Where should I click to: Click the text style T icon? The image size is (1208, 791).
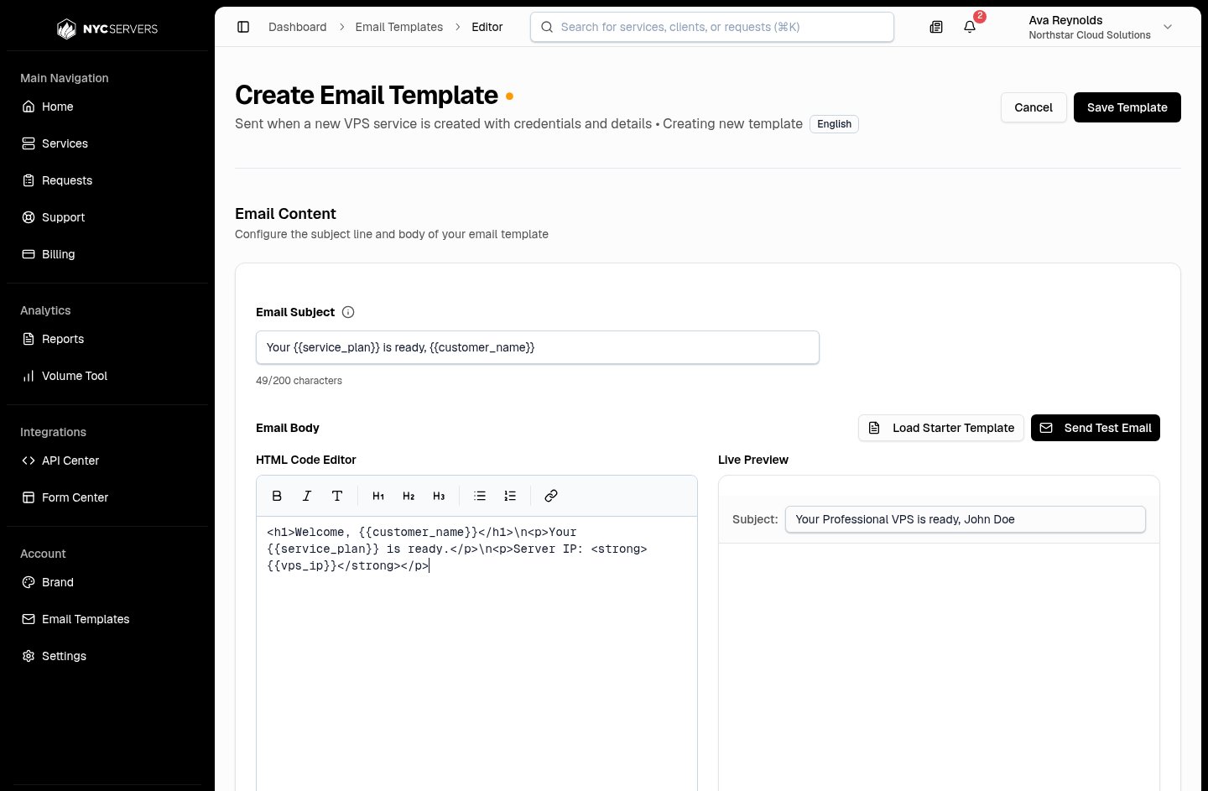(x=337, y=496)
